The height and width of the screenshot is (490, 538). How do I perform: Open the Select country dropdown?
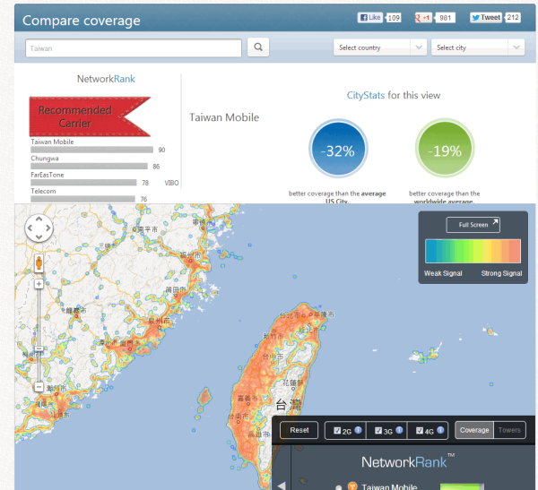[380, 47]
